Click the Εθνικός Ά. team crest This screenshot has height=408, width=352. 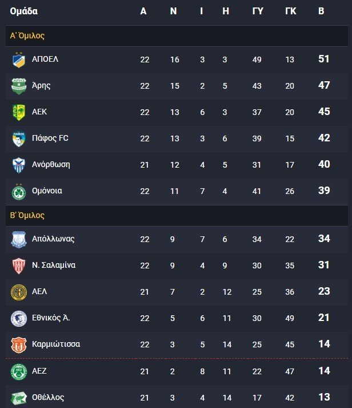tap(19, 319)
